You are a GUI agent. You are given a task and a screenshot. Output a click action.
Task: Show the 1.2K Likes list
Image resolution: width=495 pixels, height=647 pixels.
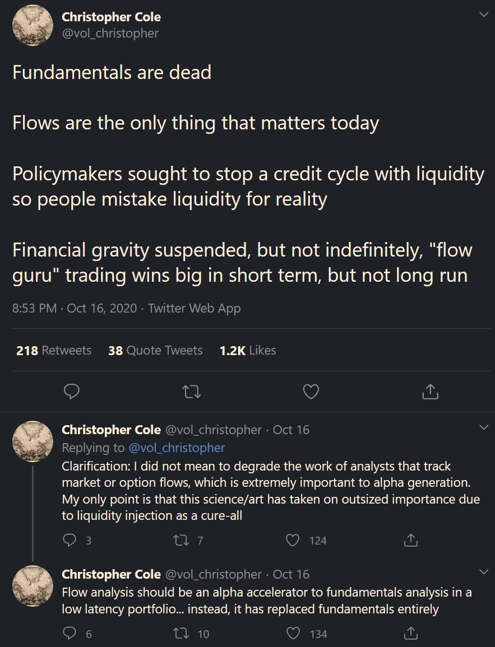coord(248,351)
